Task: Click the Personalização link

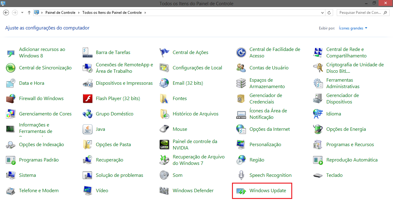Action: pyautogui.click(x=265, y=145)
